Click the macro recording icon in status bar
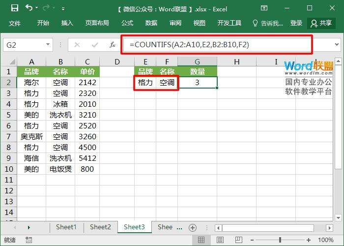Screen dimensions: 344x246 tap(29, 240)
